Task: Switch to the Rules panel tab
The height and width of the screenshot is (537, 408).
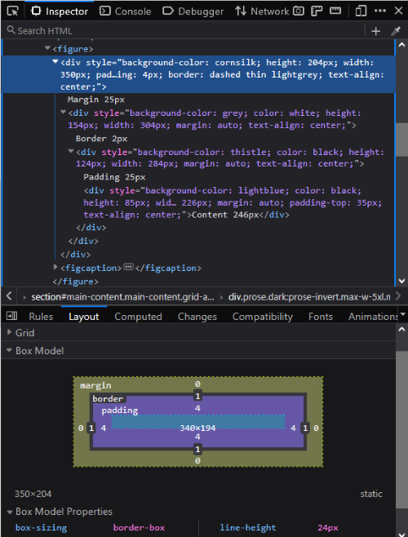Action: [x=41, y=317]
